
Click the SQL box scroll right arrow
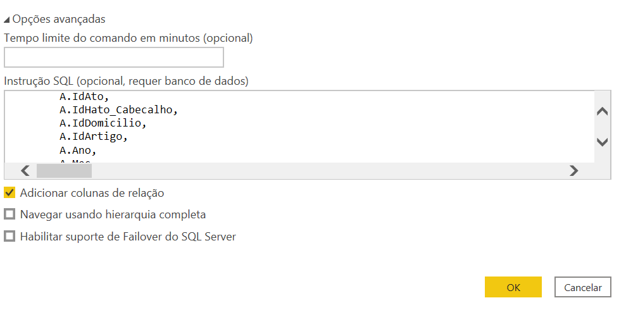pyautogui.click(x=573, y=171)
